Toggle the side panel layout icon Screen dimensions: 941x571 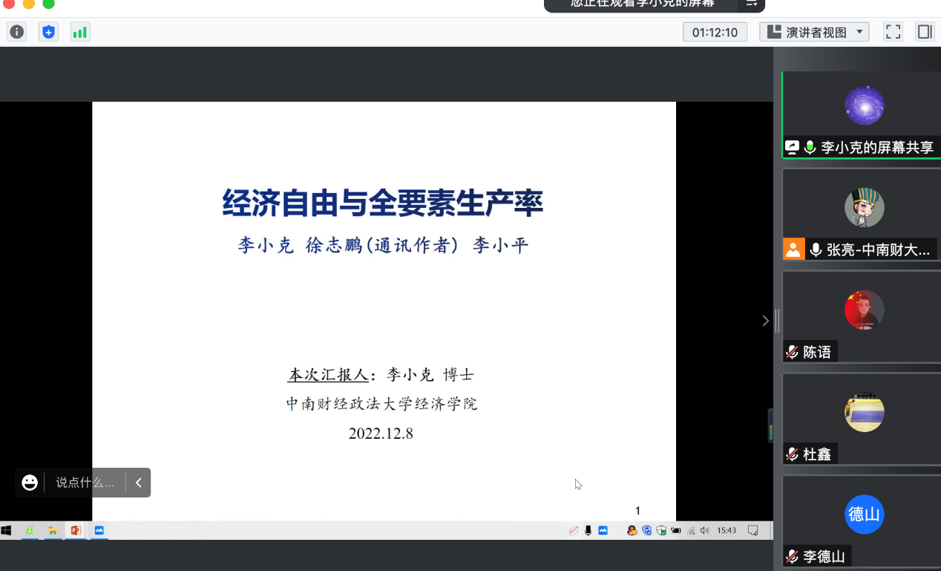(x=925, y=32)
